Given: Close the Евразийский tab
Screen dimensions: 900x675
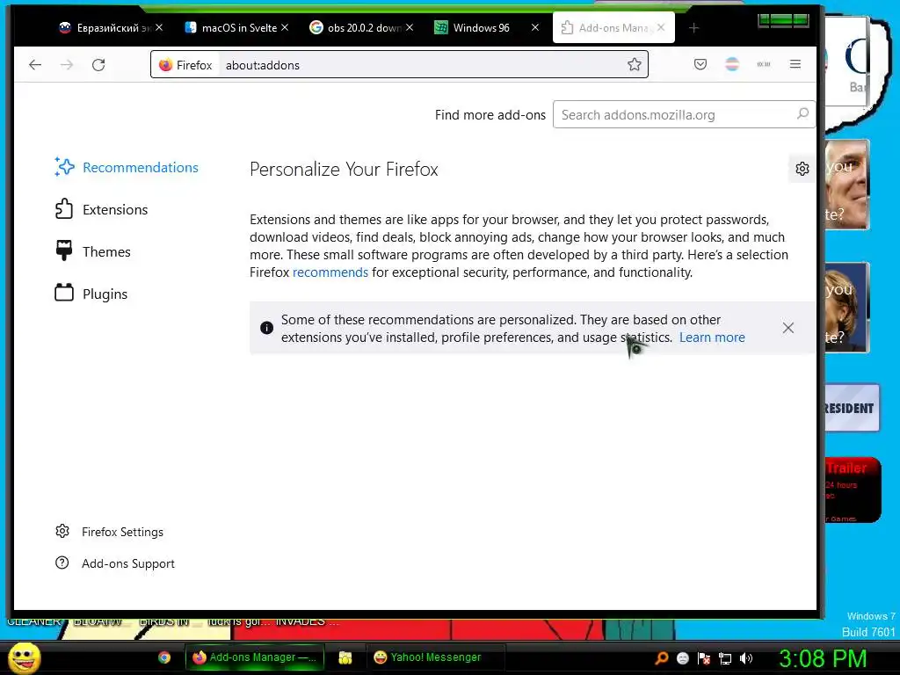Looking at the screenshot, I should point(159,27).
